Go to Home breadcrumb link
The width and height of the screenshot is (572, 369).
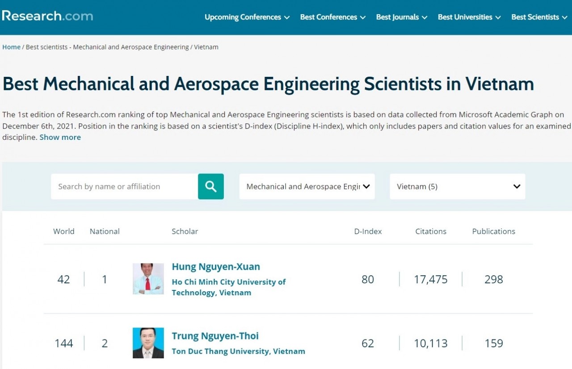point(11,47)
